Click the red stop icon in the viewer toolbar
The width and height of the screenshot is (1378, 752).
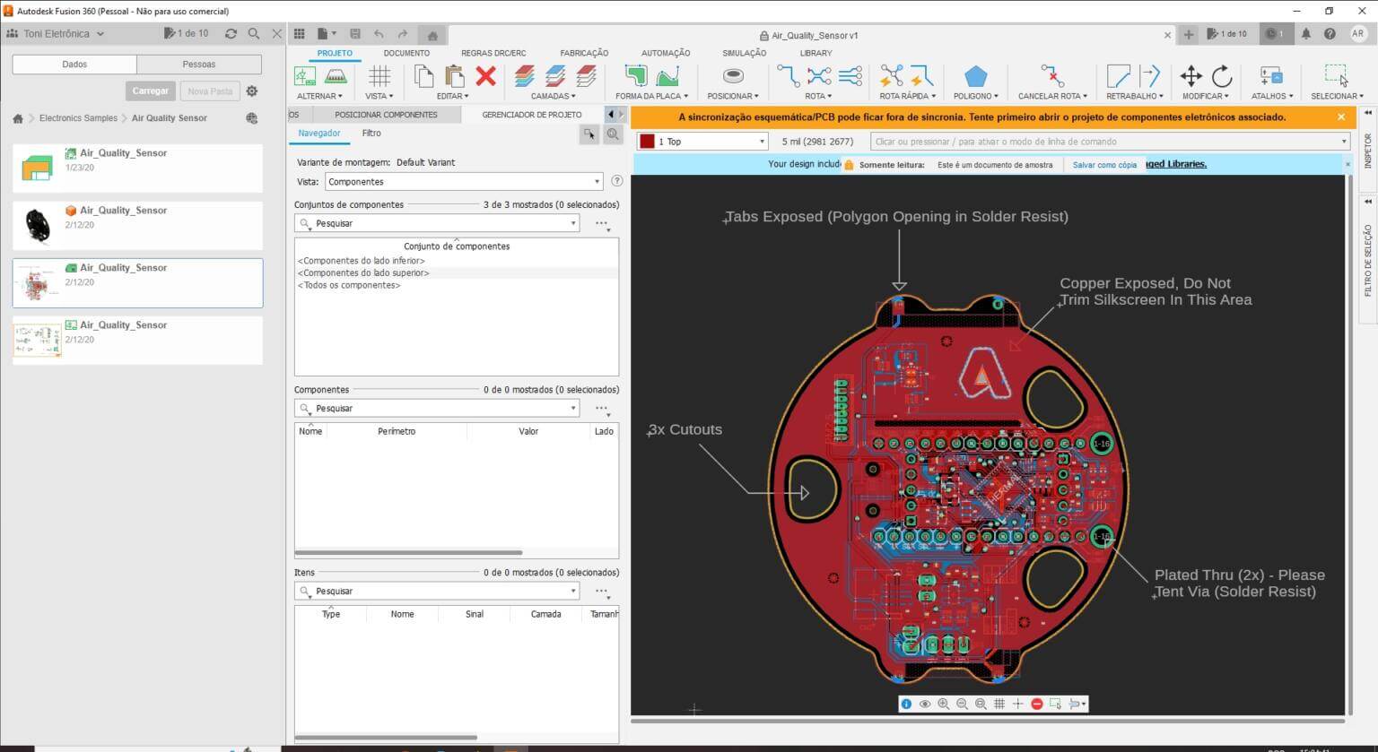(x=1037, y=704)
